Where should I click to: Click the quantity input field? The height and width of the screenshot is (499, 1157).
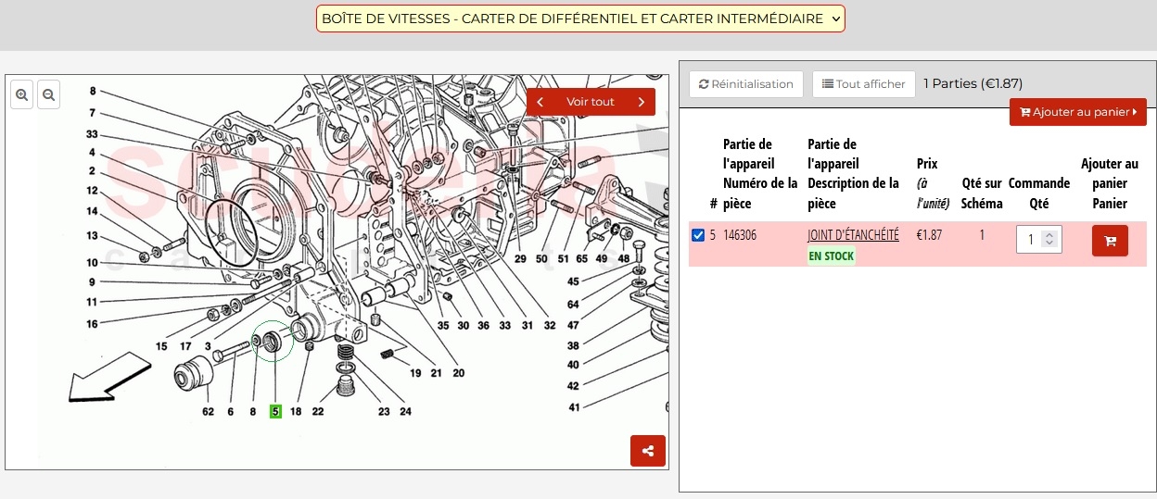click(x=1031, y=240)
